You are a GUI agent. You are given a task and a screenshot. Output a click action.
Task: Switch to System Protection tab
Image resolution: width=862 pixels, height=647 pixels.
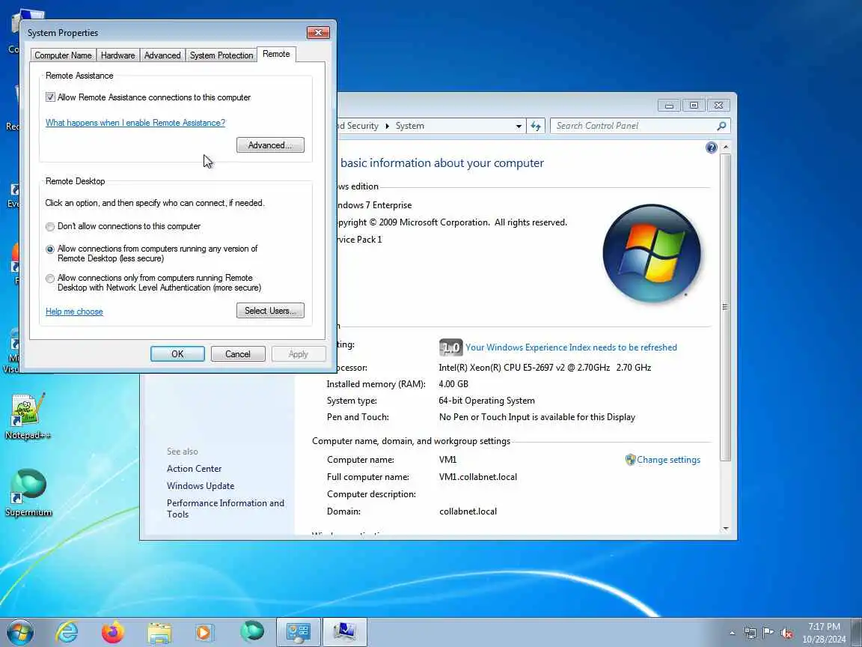tap(221, 55)
